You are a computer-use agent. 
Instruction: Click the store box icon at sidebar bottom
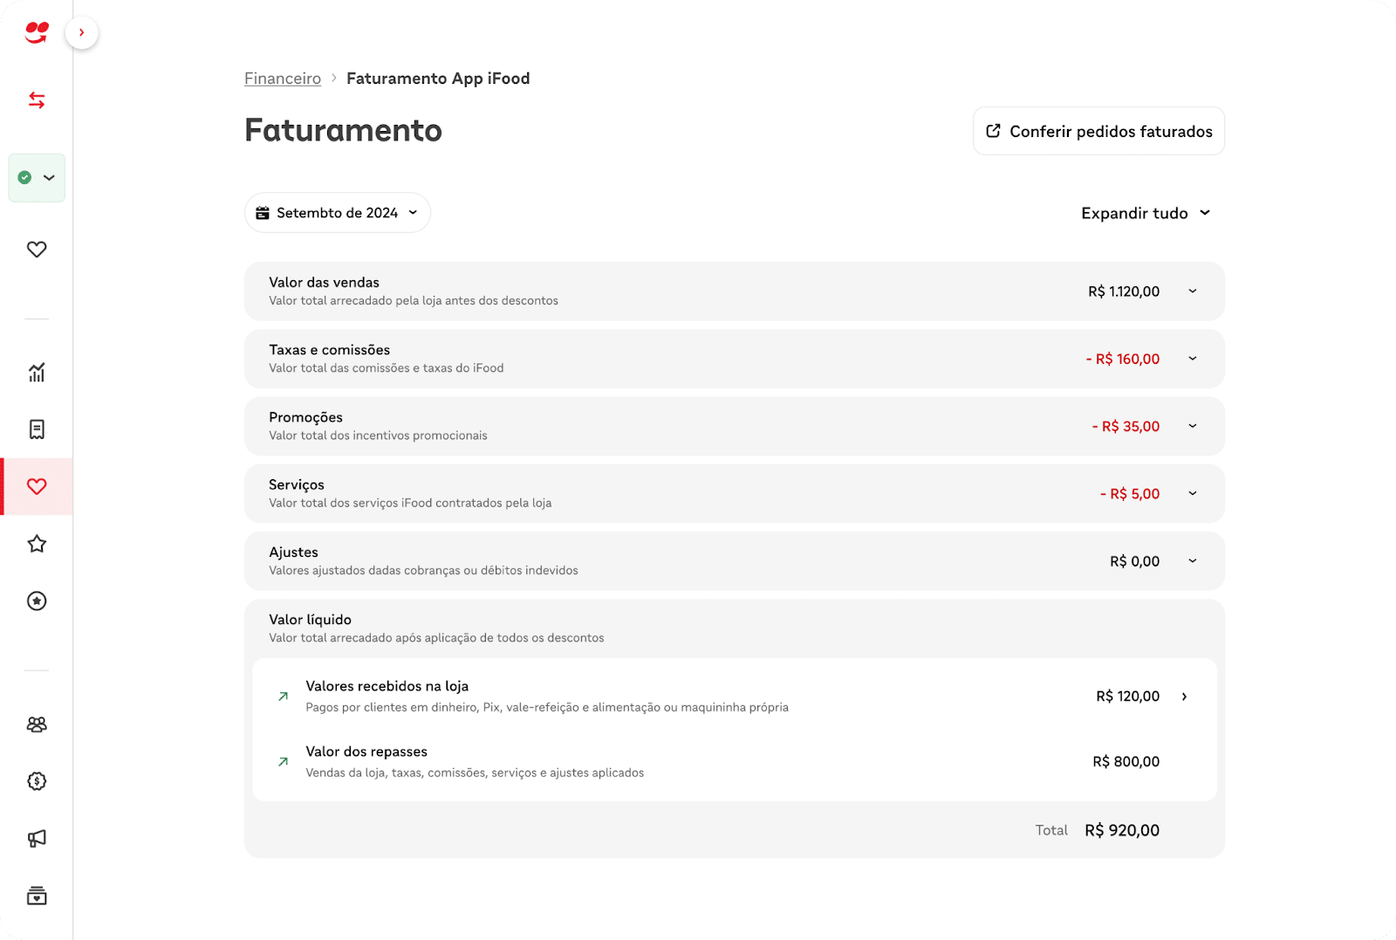(x=37, y=895)
